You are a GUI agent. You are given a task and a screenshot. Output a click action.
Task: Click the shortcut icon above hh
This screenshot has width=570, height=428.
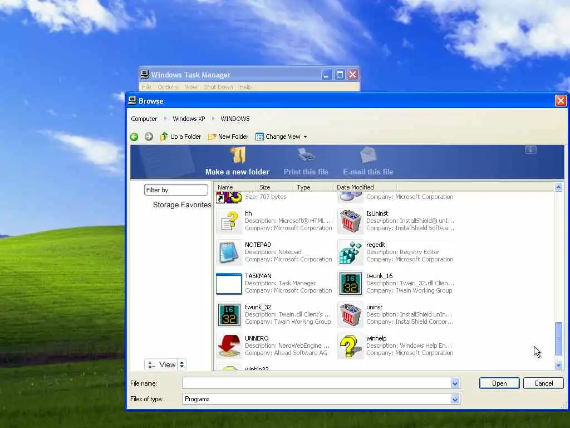(x=229, y=198)
